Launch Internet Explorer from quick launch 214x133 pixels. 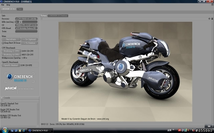24,131
